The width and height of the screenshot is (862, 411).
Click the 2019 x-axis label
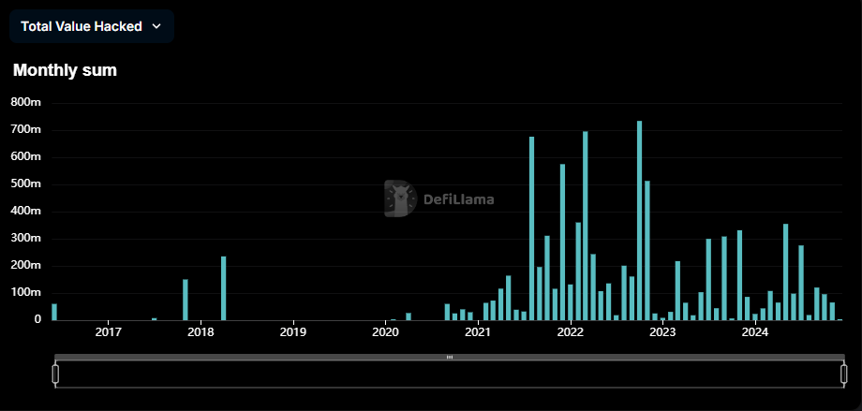293,332
